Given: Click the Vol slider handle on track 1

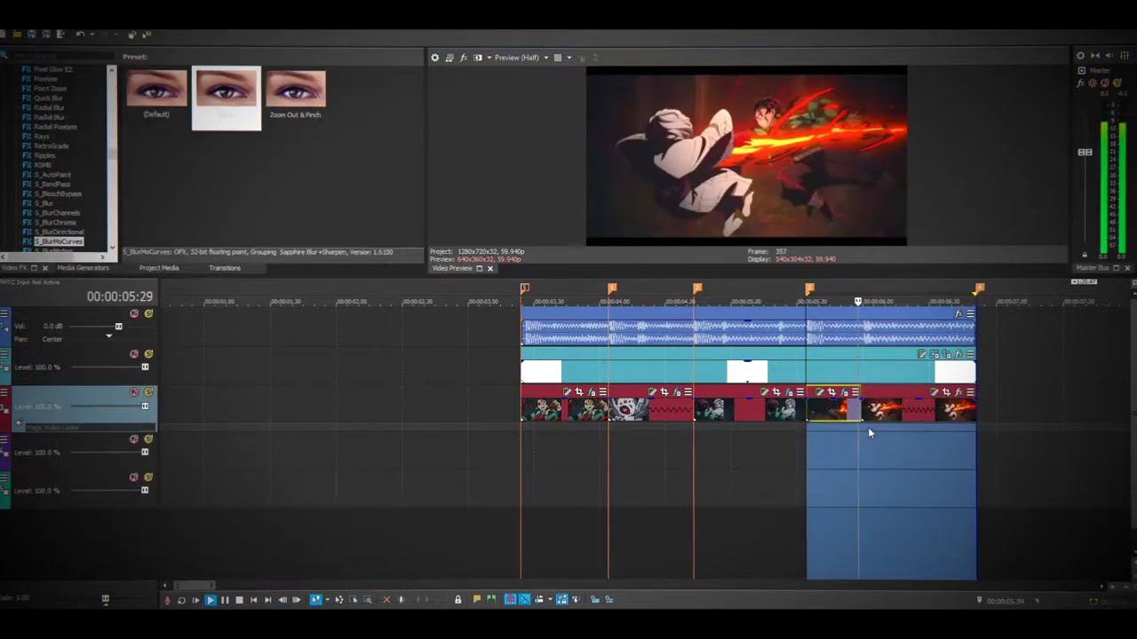Looking at the screenshot, I should pyautogui.click(x=118, y=327).
